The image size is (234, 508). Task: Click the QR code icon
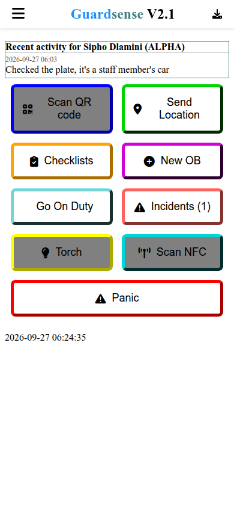[x=28, y=109]
